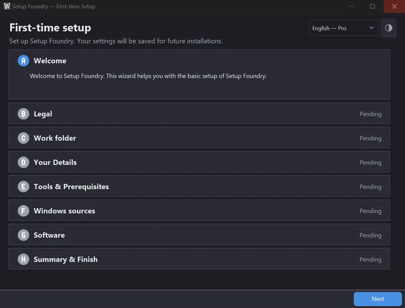405x308 pixels.
Task: Click the 'First-time setup' page heading
Action: point(50,28)
